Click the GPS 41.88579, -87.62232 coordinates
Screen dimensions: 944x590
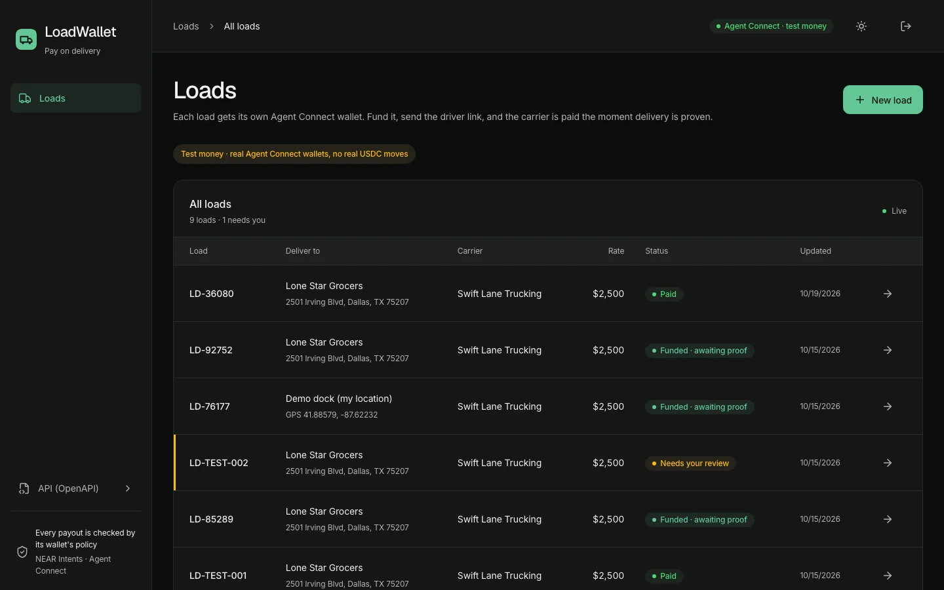point(332,415)
